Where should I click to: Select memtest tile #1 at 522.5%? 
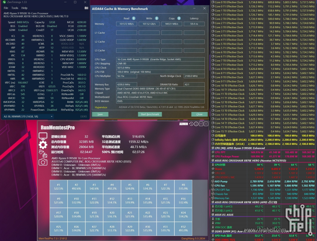(x=59, y=187)
